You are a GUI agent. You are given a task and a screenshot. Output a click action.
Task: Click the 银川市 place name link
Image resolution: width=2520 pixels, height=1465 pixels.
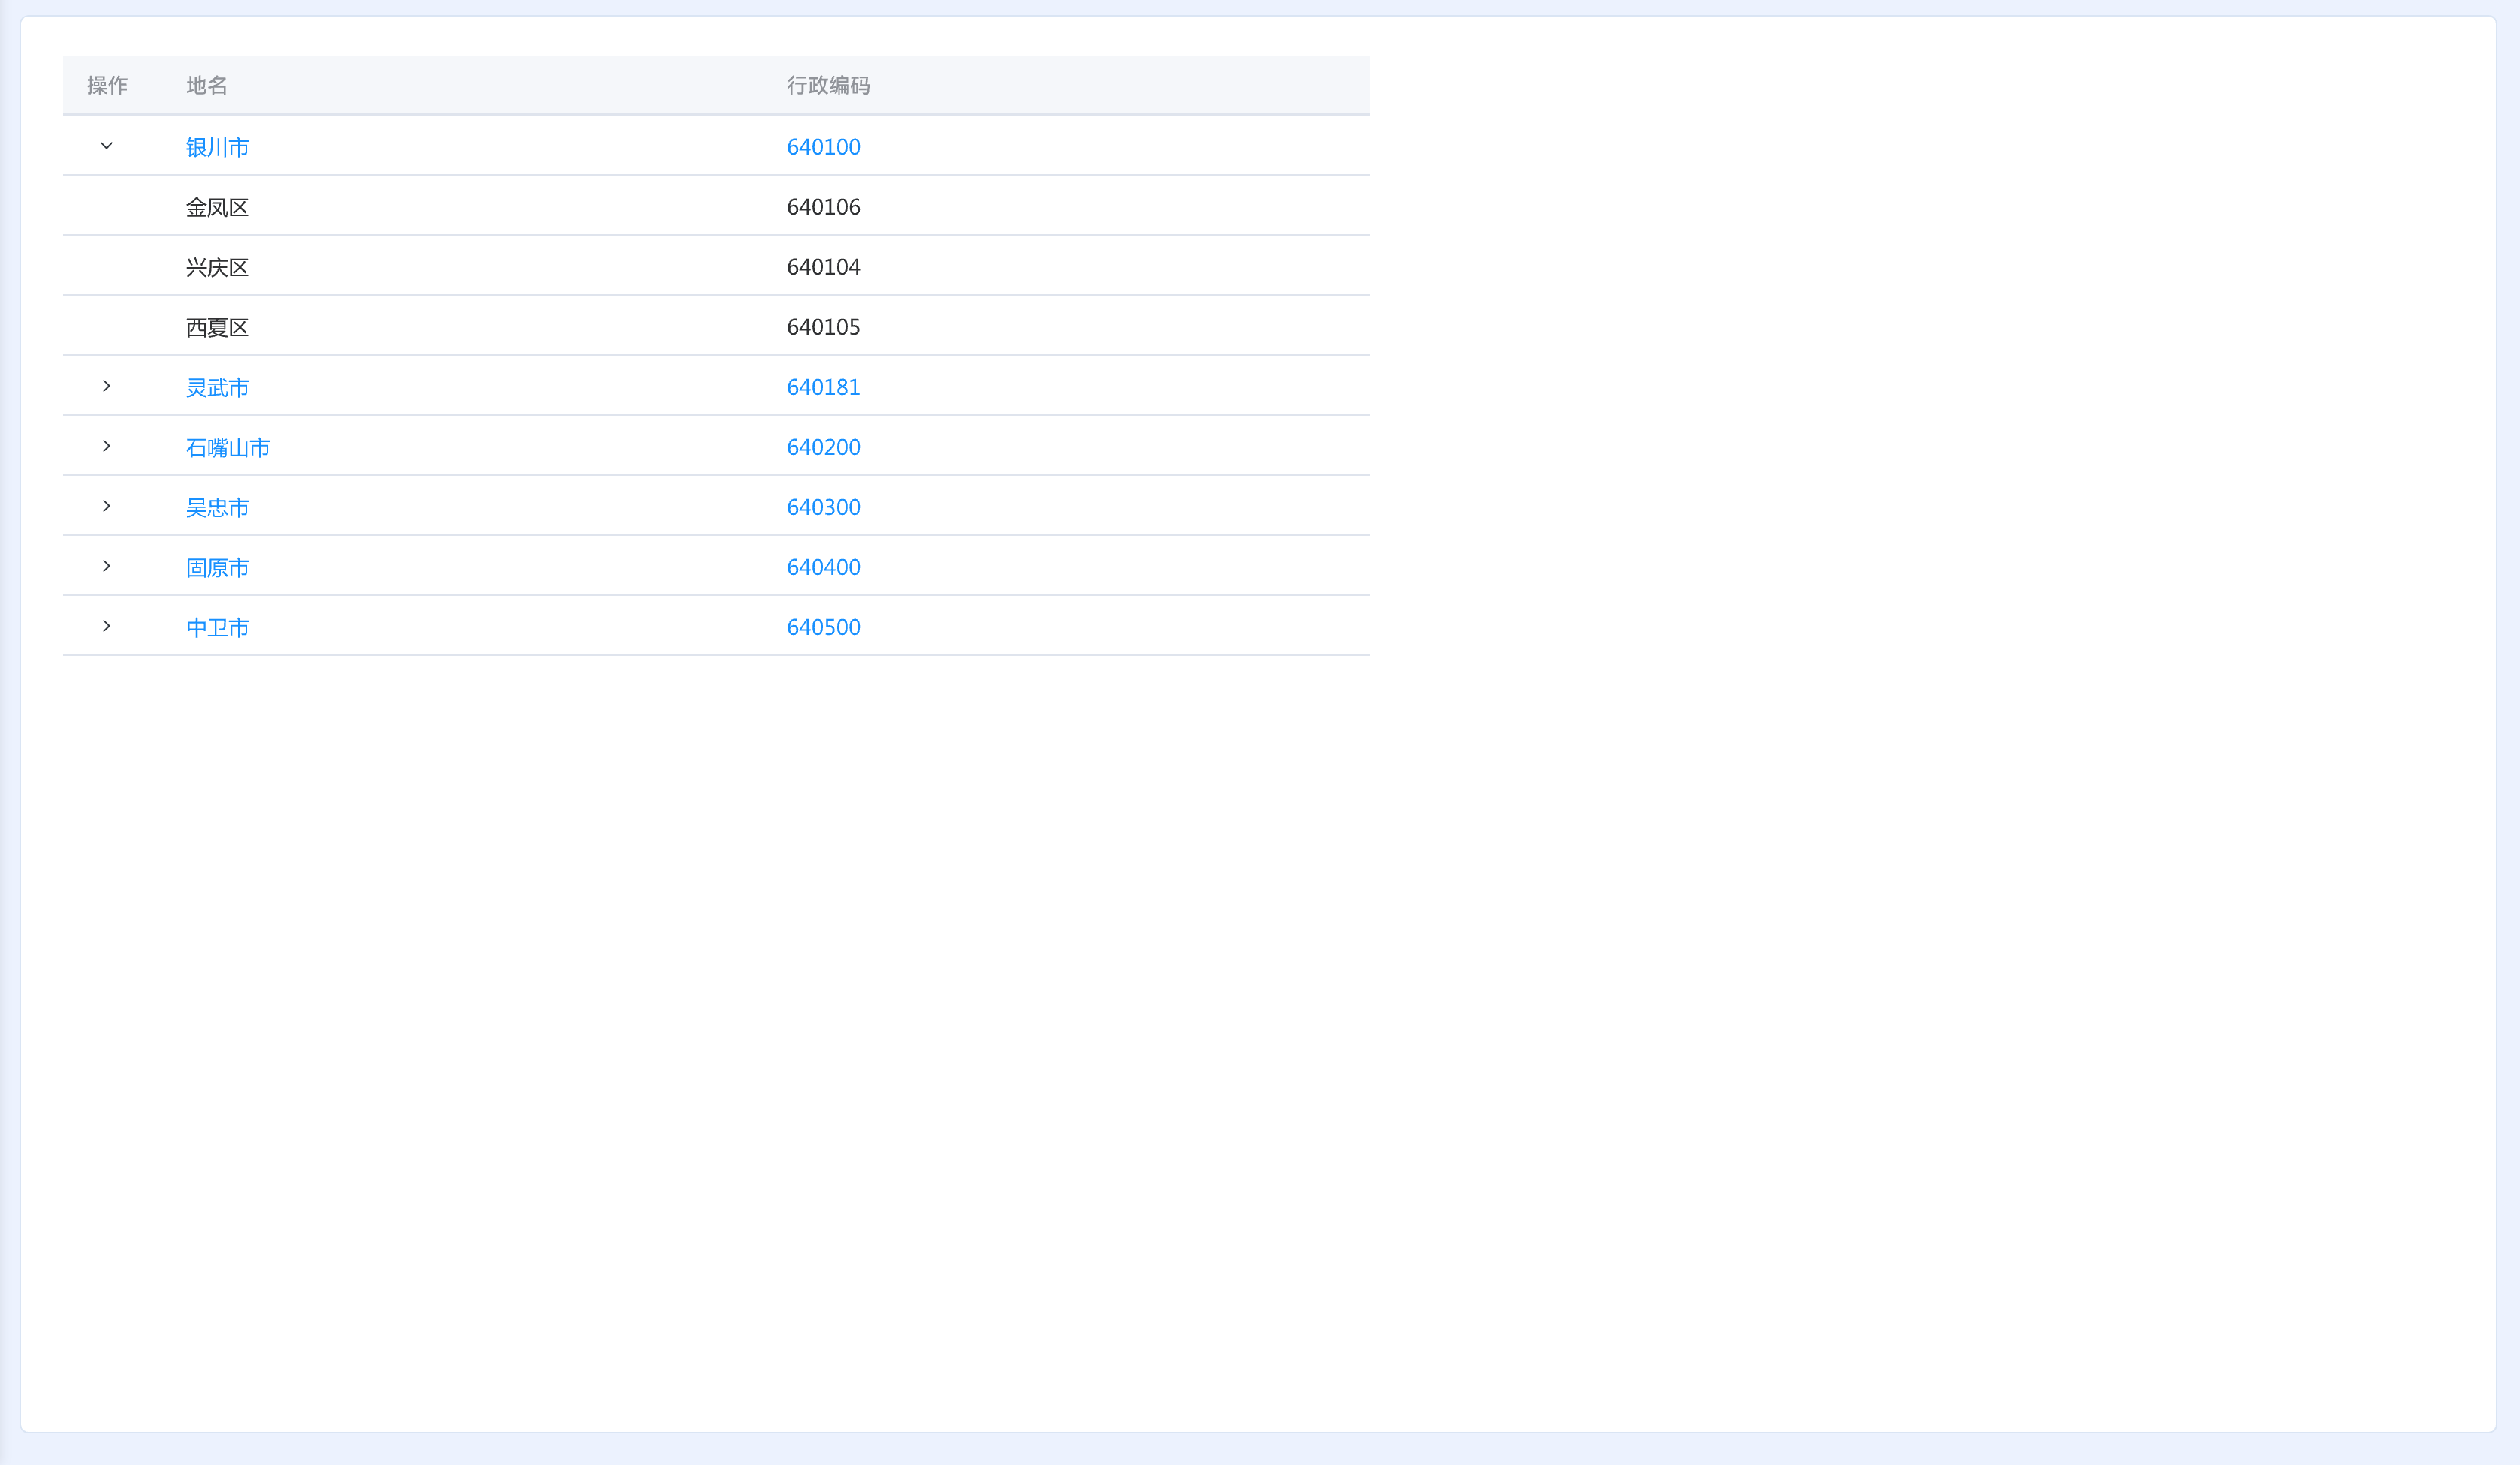click(217, 147)
